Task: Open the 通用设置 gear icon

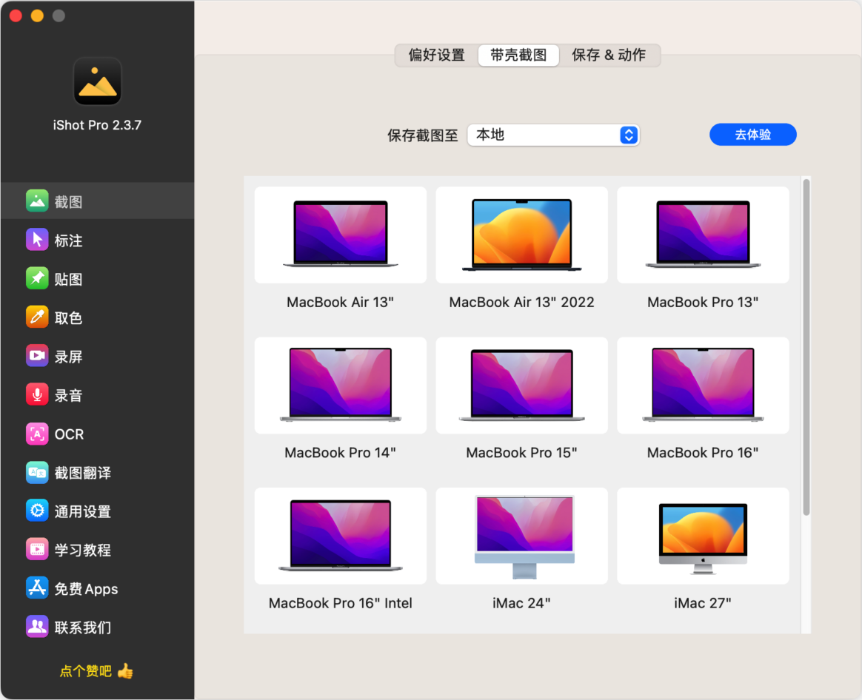Action: point(37,511)
